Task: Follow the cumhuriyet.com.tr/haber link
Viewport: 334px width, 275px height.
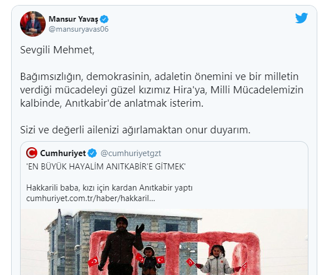Action: tap(91, 198)
